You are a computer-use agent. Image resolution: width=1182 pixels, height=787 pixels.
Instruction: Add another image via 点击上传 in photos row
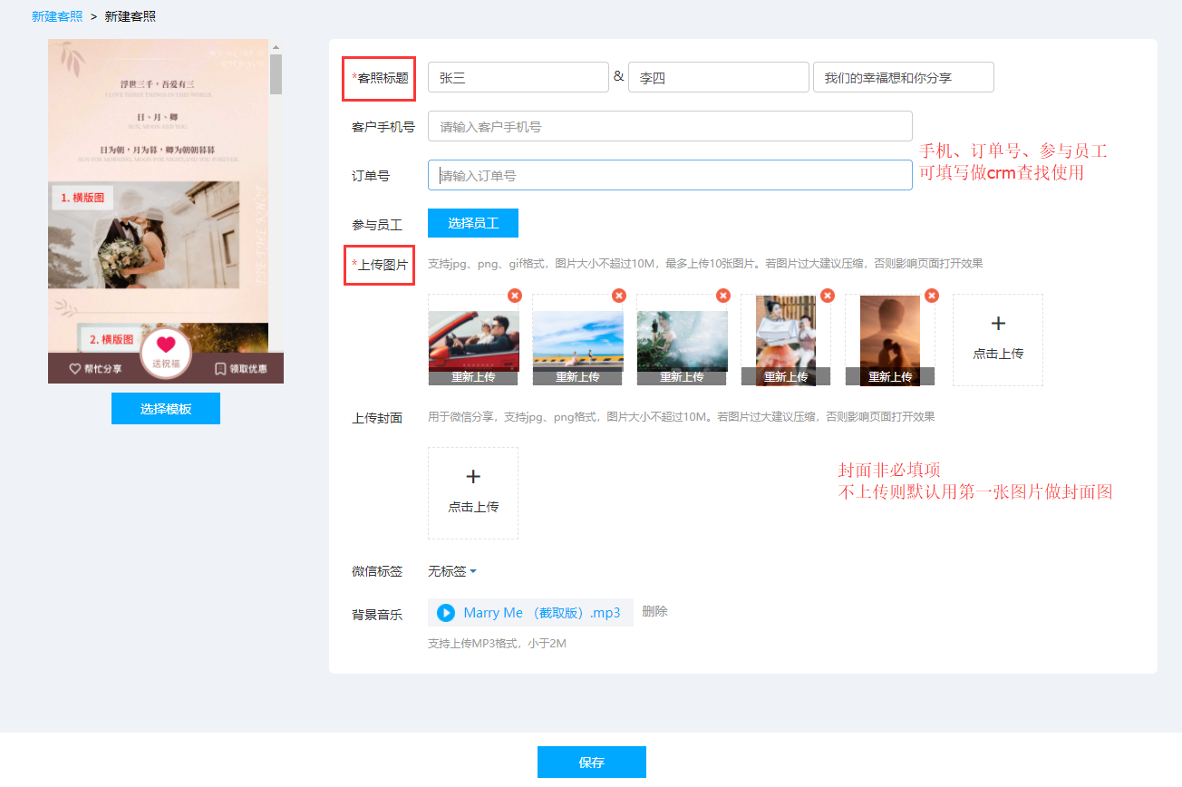click(x=997, y=340)
